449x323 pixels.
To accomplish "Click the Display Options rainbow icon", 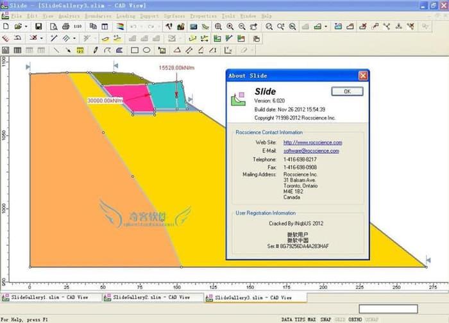I will [119, 26].
